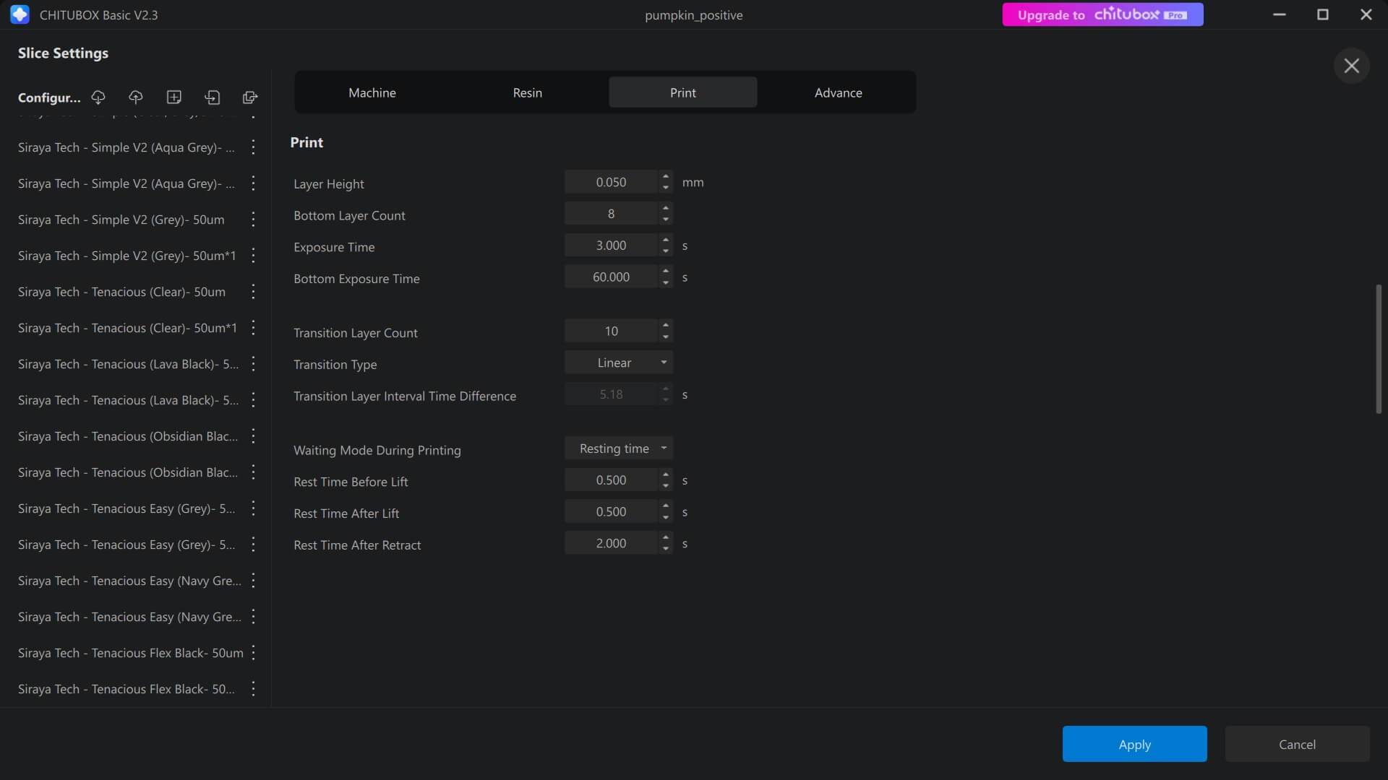Select Siraya Tech - Tenacious Flex Black- 50um profile
The image size is (1388, 780).
coord(131,653)
